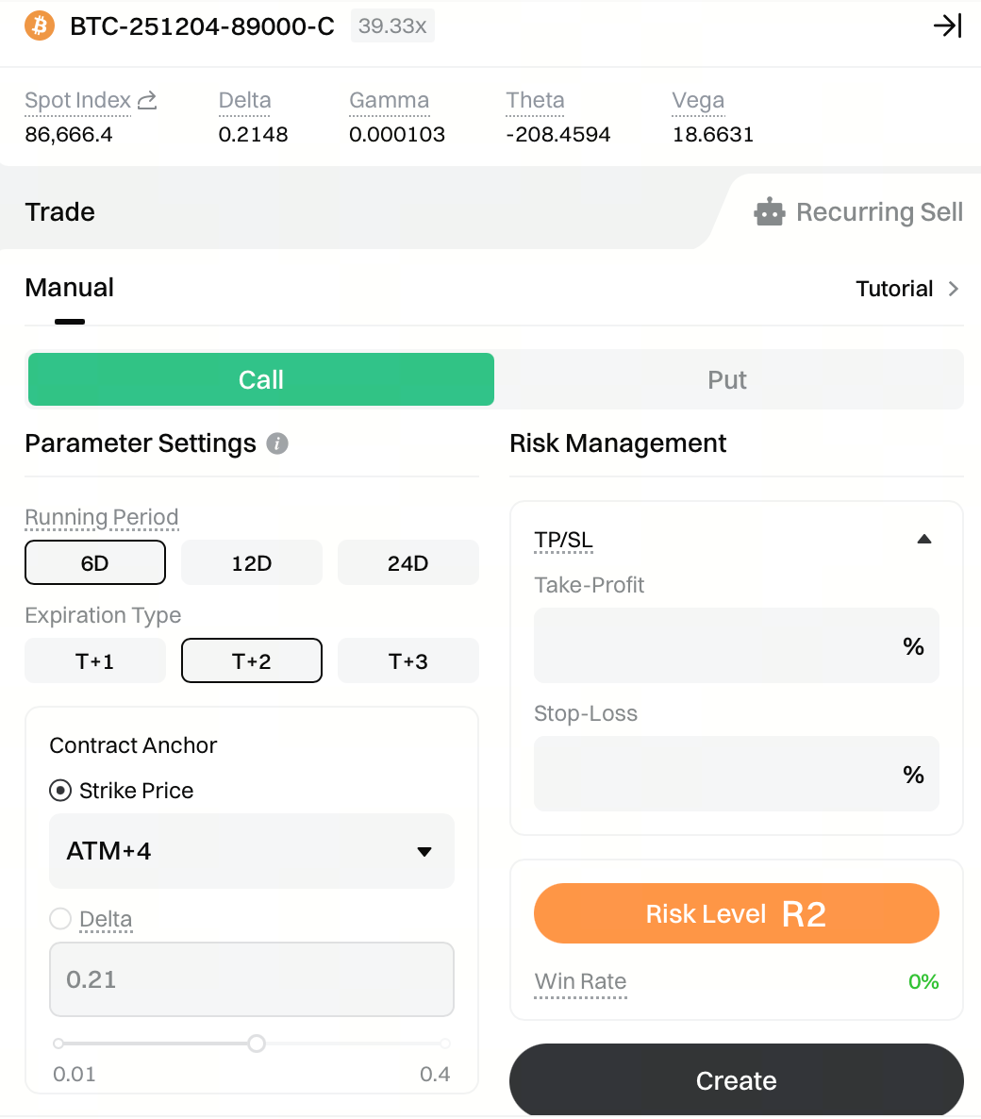This screenshot has width=981, height=1119.
Task: Collapse the TP/SL section arrow
Action: [924, 540]
